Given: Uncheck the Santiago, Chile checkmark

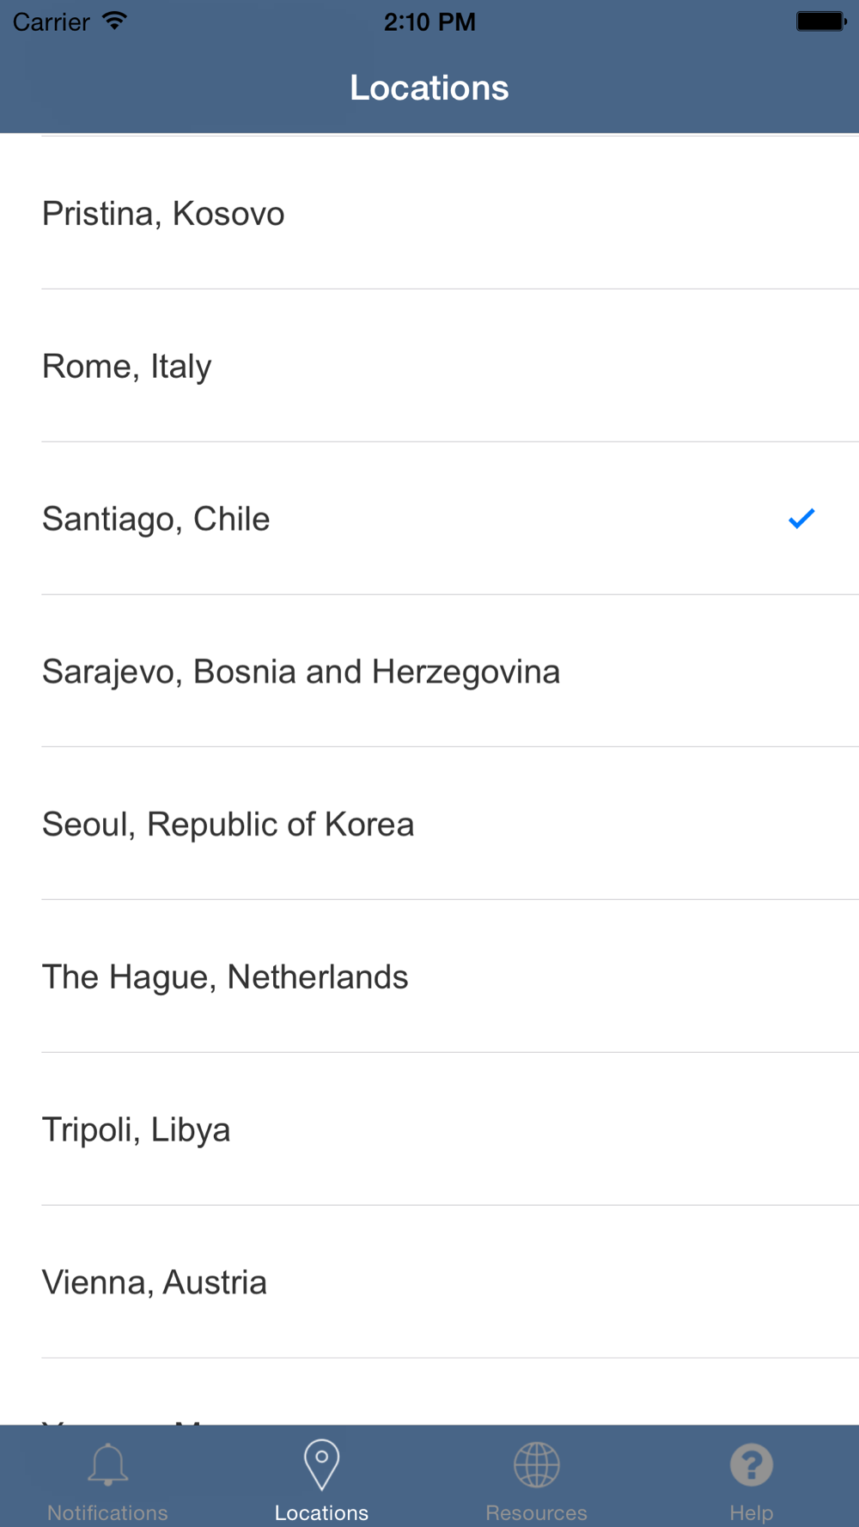Looking at the screenshot, I should (801, 519).
